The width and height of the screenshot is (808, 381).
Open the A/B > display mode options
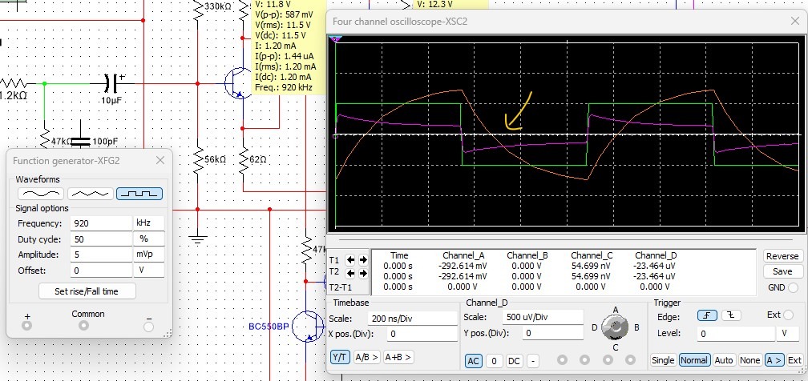point(367,357)
